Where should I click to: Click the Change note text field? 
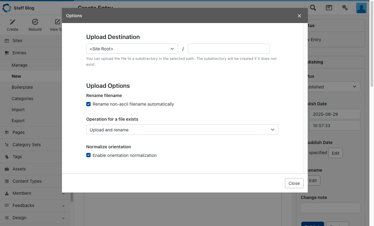tap(330, 208)
